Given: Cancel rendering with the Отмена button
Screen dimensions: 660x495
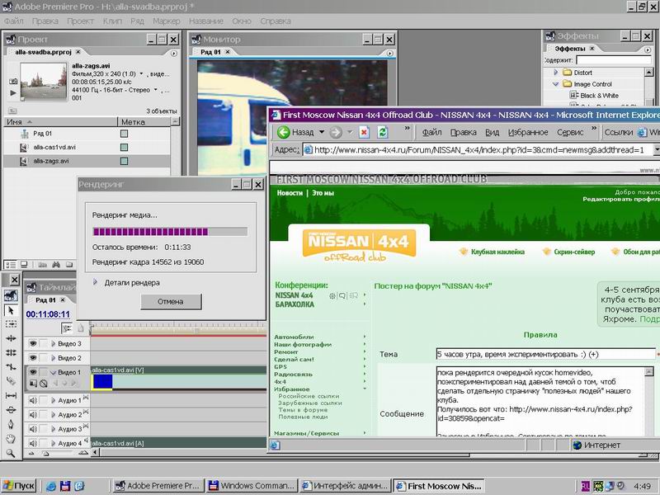Looking at the screenshot, I should pyautogui.click(x=171, y=301).
